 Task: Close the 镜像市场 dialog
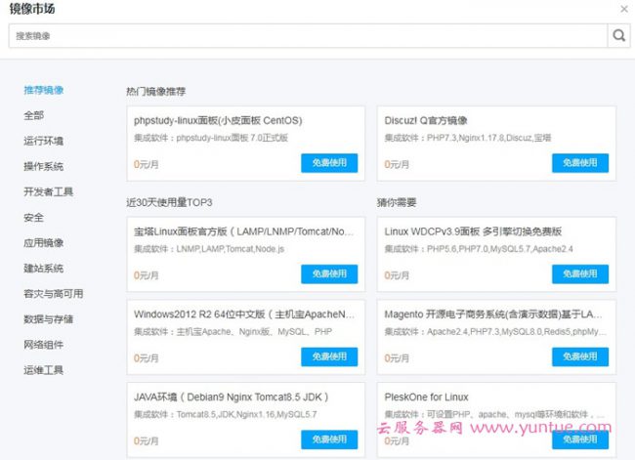624,9
